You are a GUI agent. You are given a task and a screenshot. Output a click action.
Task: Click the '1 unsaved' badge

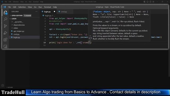click(27, 15)
